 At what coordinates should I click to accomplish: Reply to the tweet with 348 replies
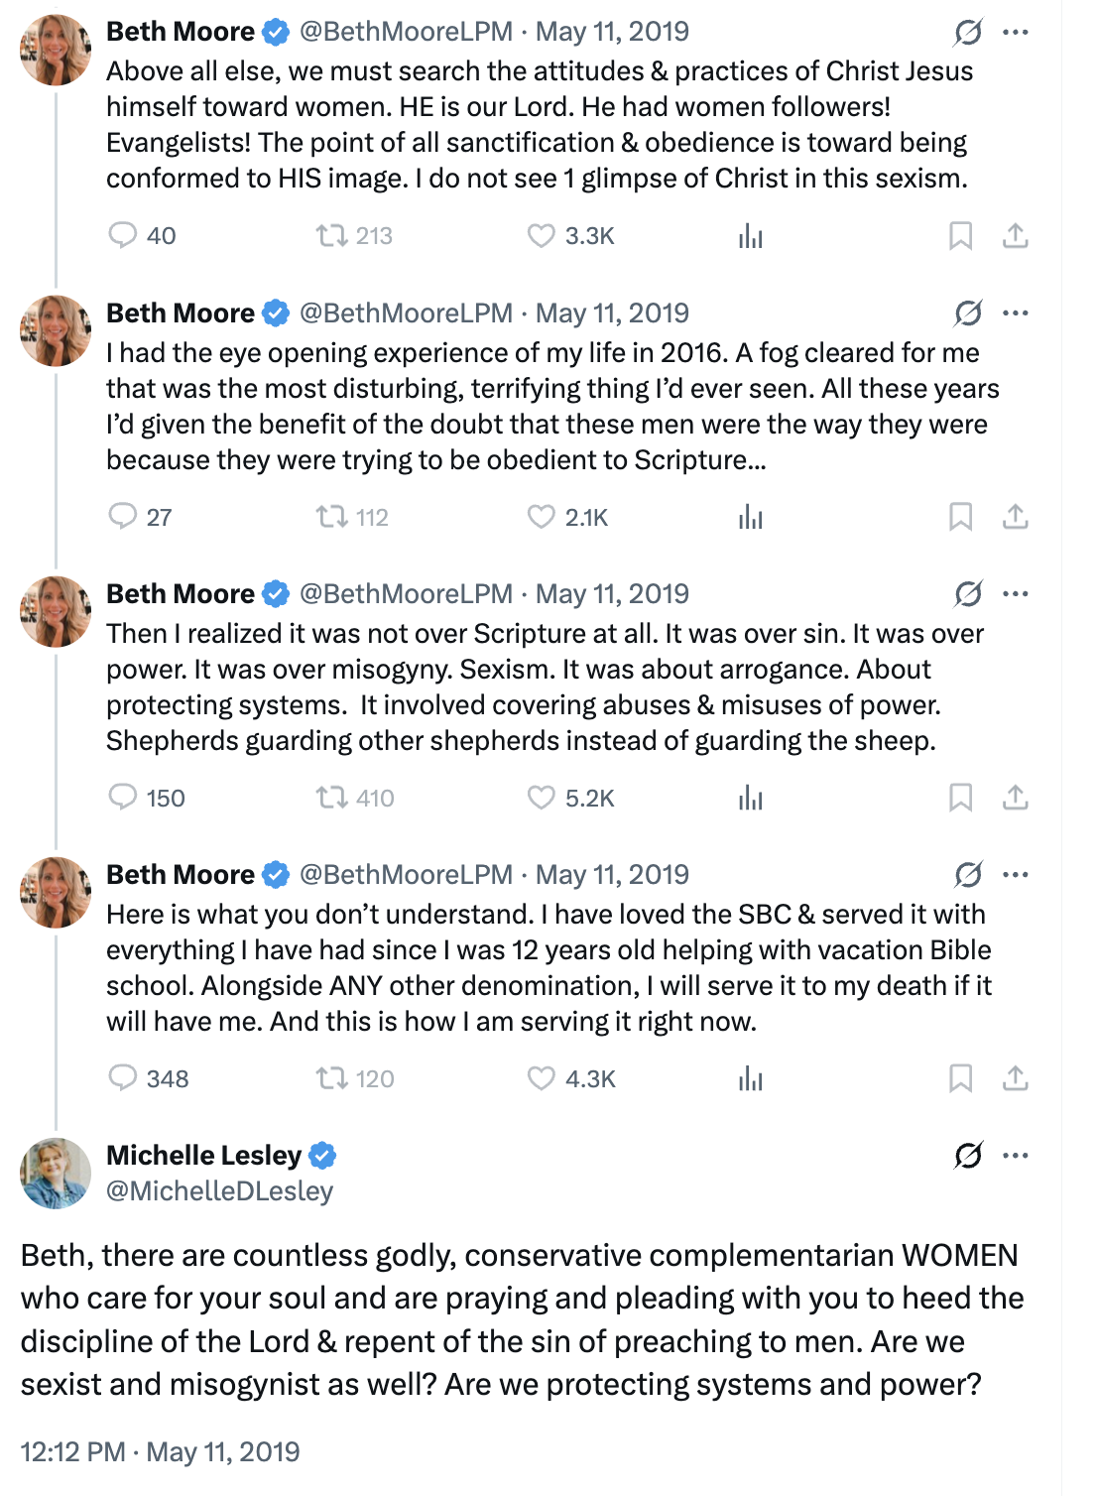pyautogui.click(x=122, y=1078)
